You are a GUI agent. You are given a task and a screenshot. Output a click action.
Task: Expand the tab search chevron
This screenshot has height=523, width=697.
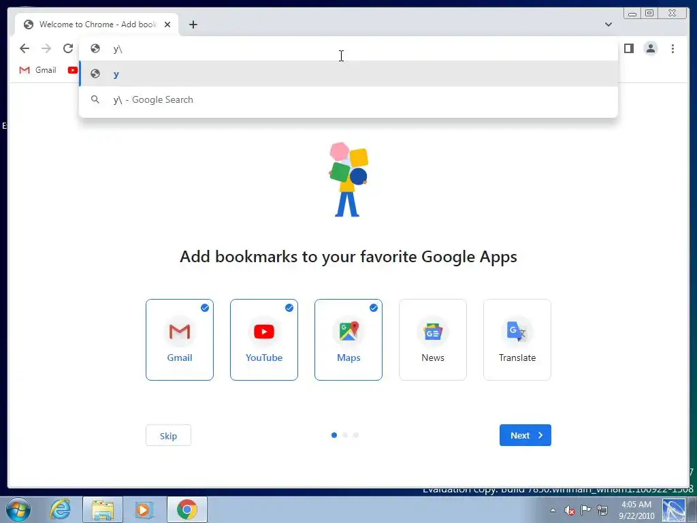tap(609, 25)
